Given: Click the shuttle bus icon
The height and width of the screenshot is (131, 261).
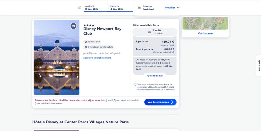Looking at the screenshot, I should 86,47.
